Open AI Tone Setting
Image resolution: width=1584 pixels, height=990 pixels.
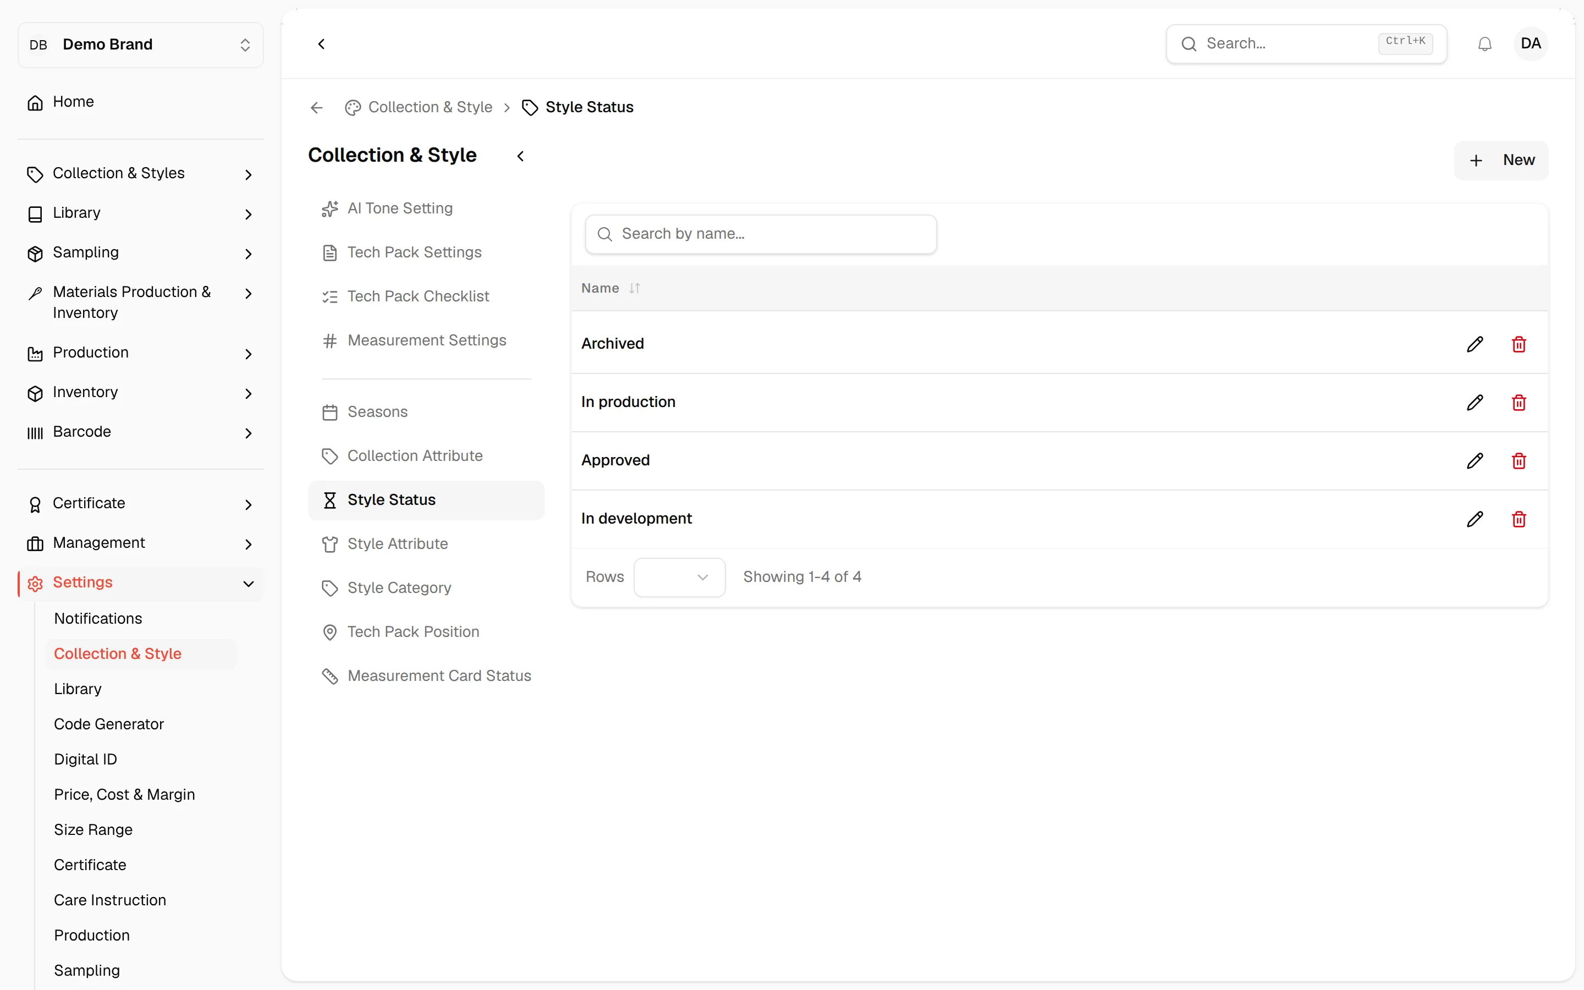(x=426, y=208)
